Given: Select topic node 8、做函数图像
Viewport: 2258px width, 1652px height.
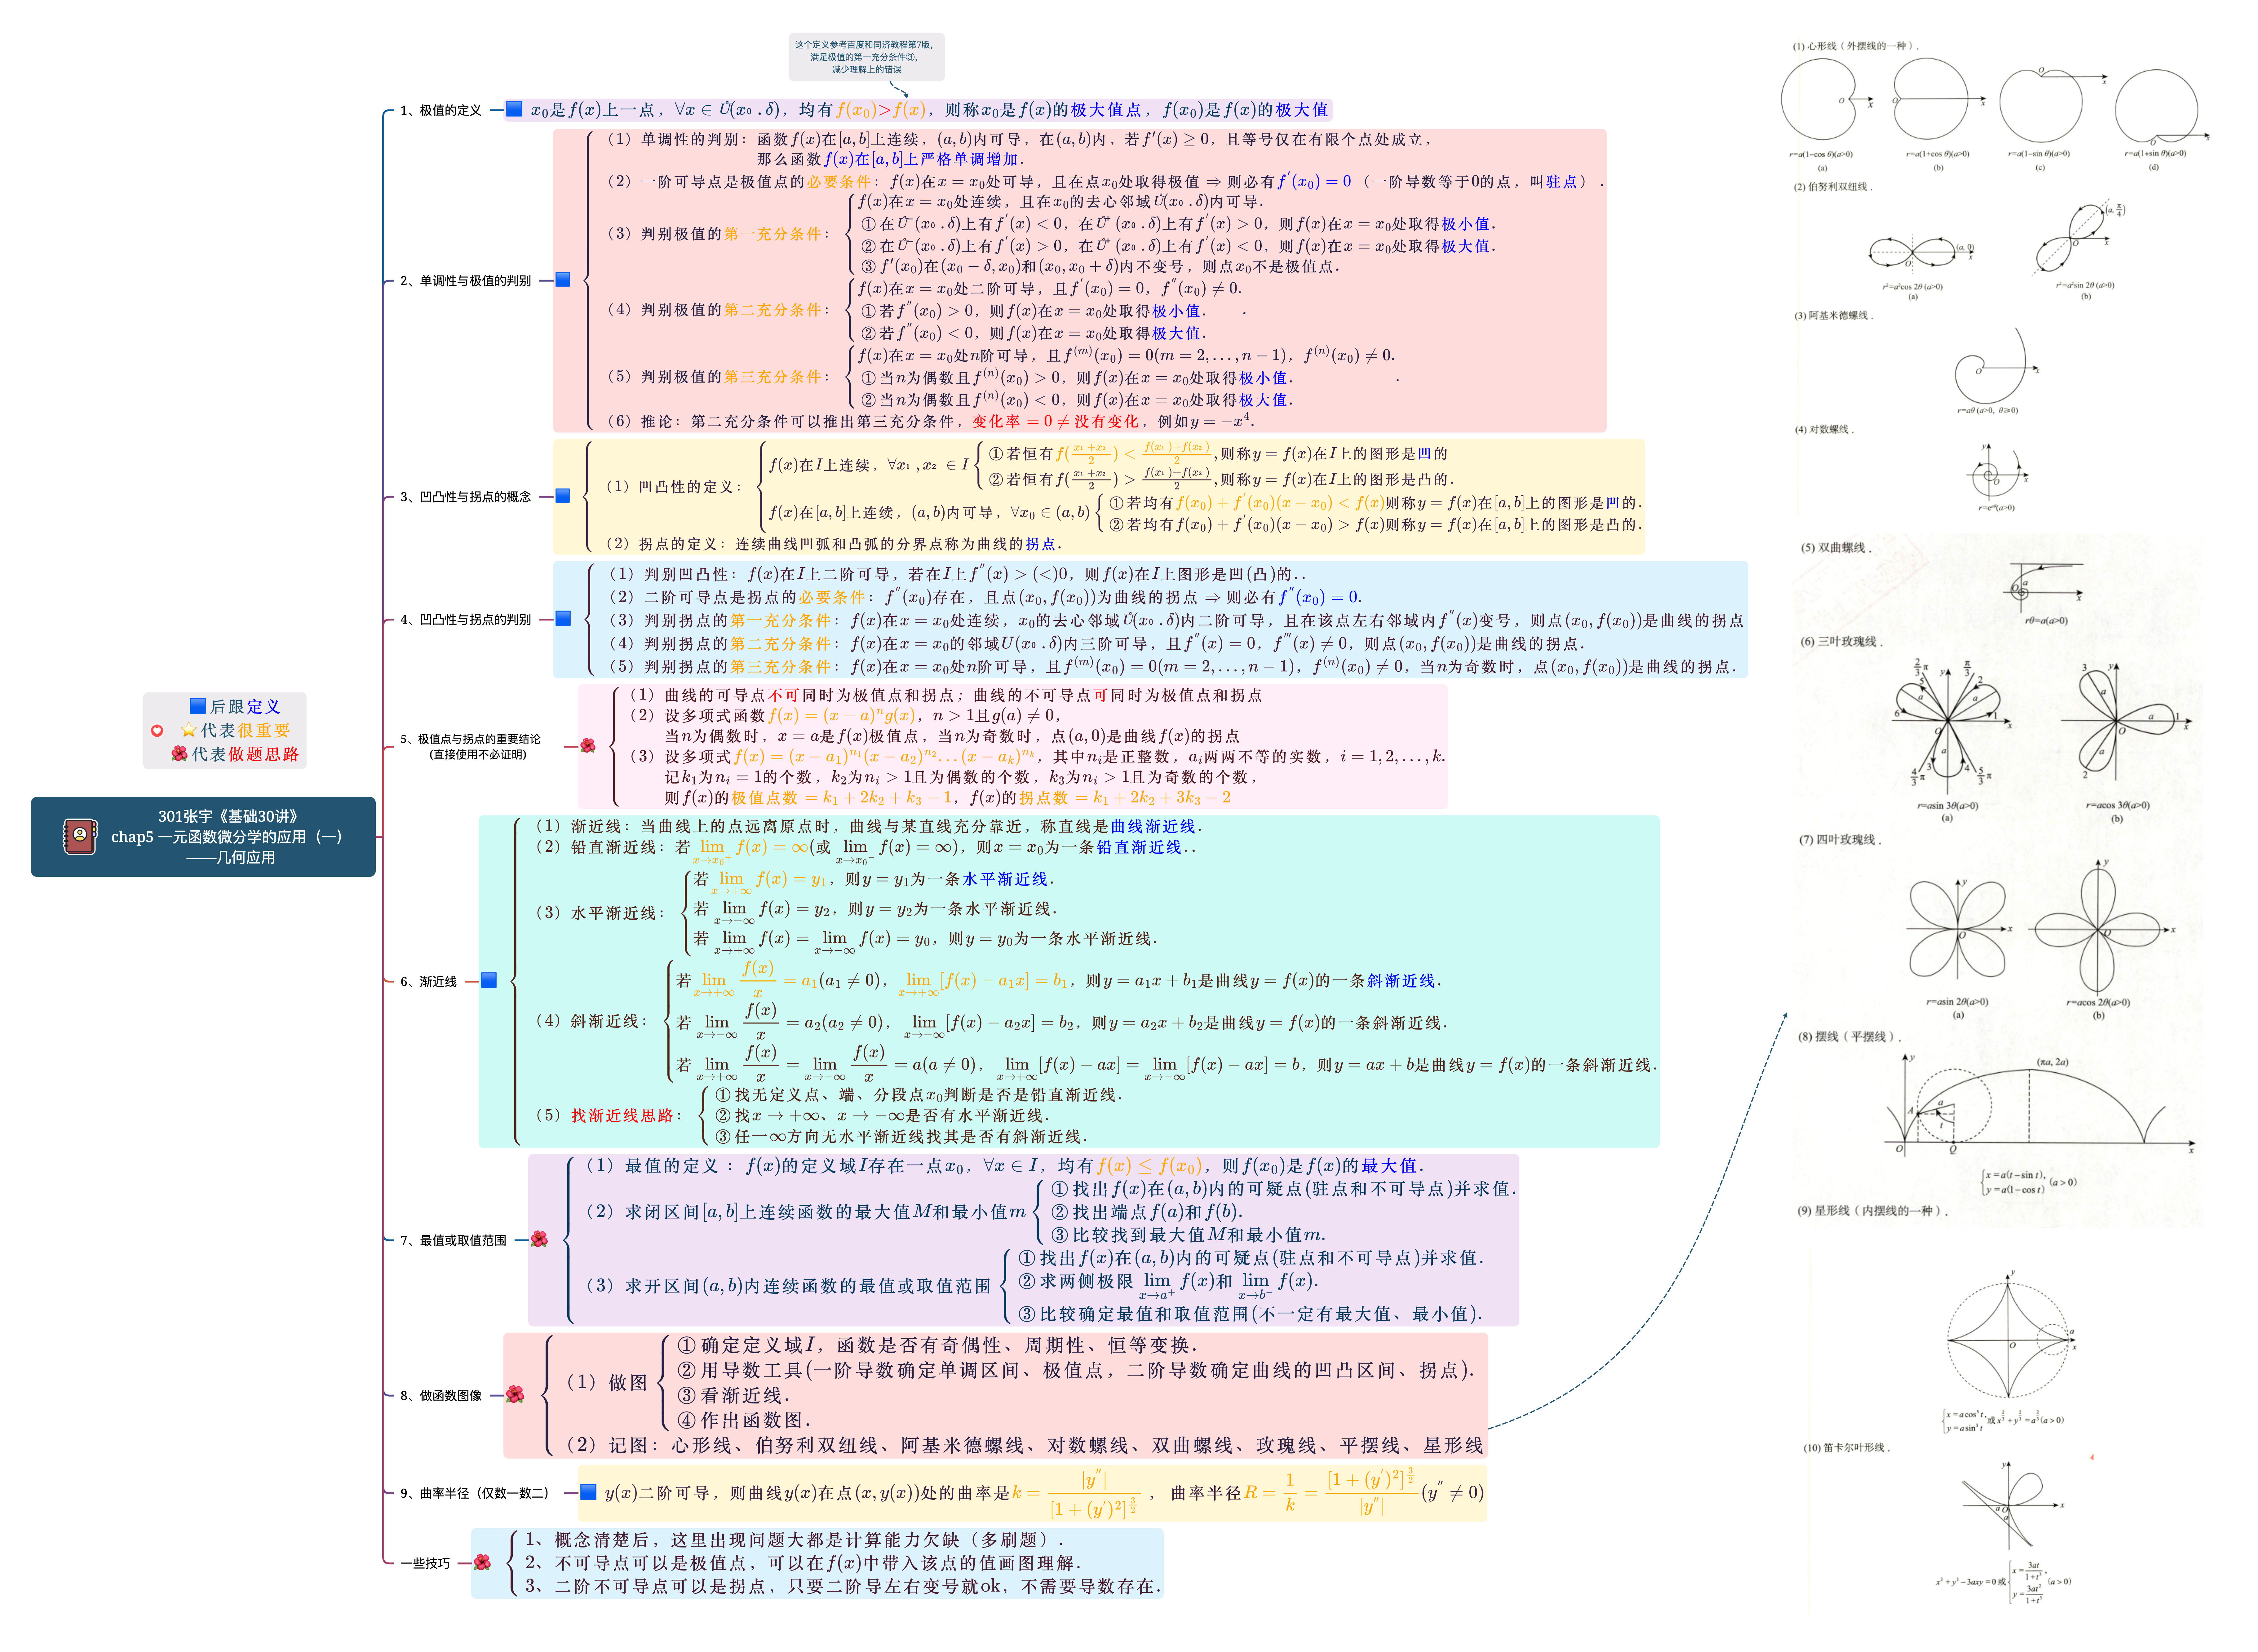Looking at the screenshot, I should (441, 1396).
